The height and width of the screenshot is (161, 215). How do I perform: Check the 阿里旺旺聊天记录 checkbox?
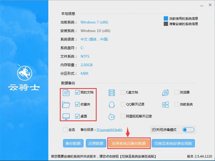click(123, 116)
